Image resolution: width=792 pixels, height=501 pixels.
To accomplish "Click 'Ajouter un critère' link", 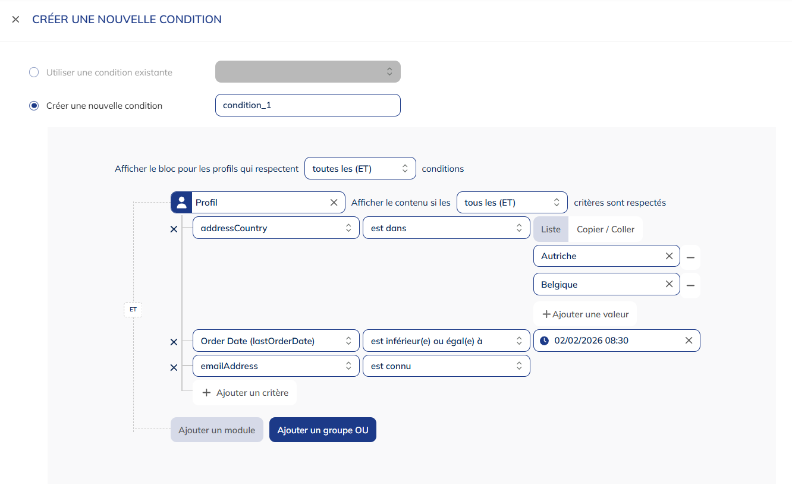I will [245, 393].
